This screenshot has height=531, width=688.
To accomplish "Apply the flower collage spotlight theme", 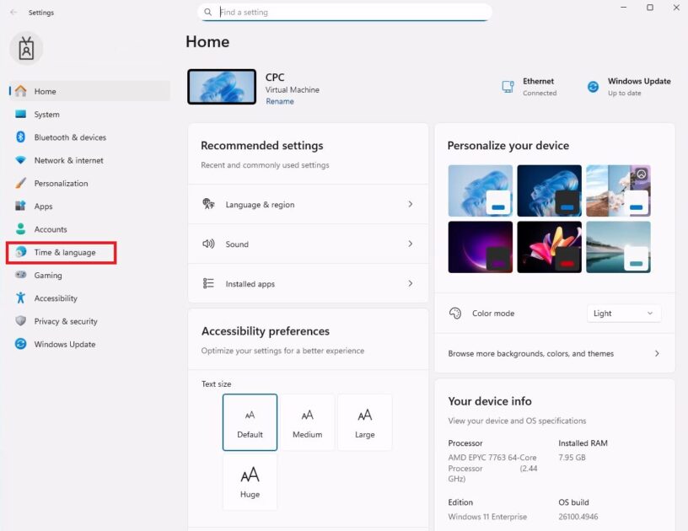I will 618,190.
